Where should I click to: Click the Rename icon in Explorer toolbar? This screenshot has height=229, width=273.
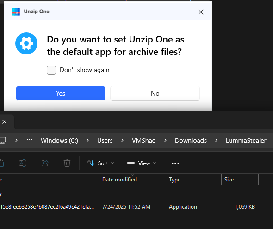pos(23,163)
